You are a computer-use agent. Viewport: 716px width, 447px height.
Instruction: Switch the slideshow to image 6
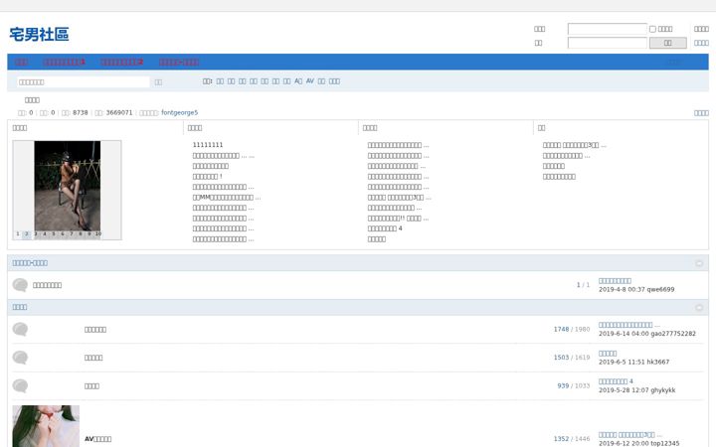[63, 234]
